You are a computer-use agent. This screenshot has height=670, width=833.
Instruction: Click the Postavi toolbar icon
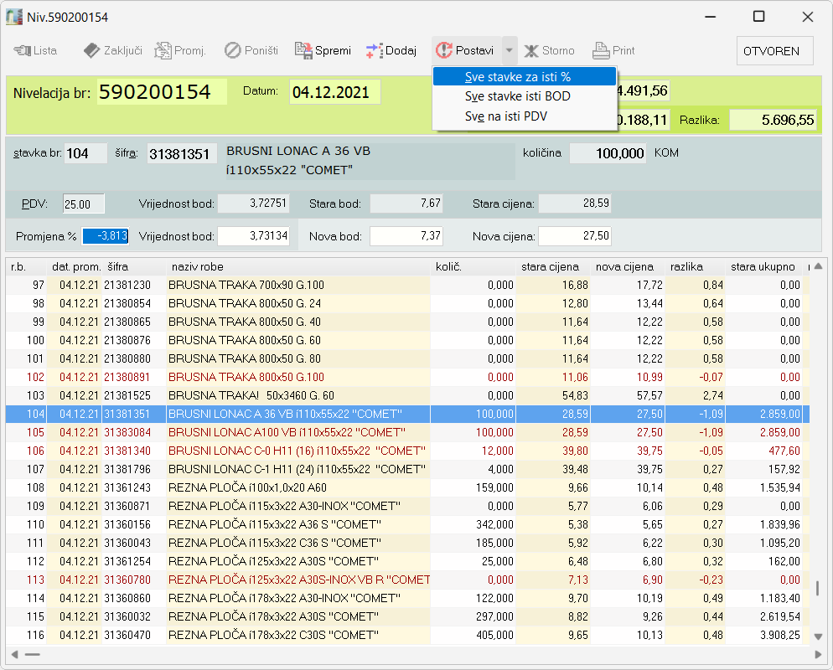444,50
